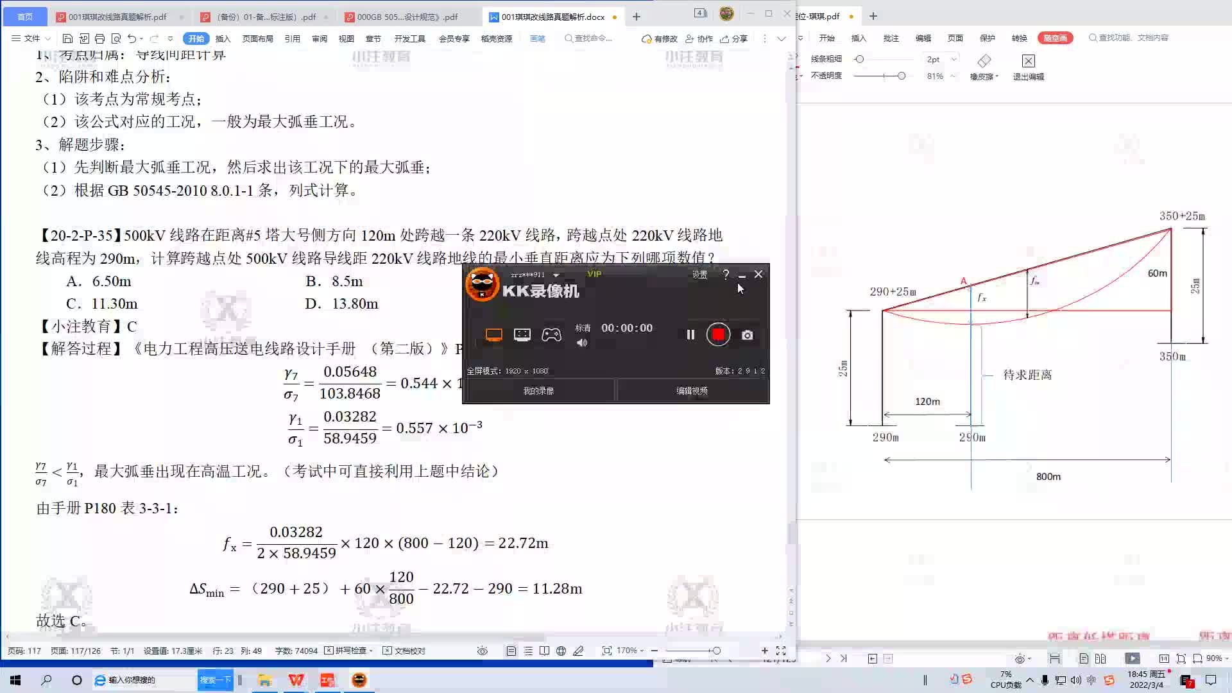Toggle eye protection mode in the status bar
Image resolution: width=1232 pixels, height=693 pixels.
coord(483,651)
